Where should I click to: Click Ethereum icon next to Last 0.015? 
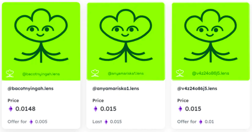click(106, 122)
